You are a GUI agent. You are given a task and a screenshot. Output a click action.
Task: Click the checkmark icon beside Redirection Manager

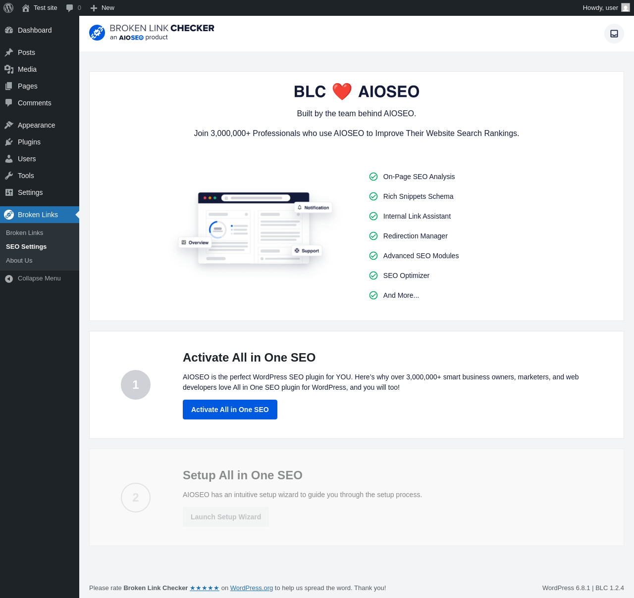(x=373, y=236)
